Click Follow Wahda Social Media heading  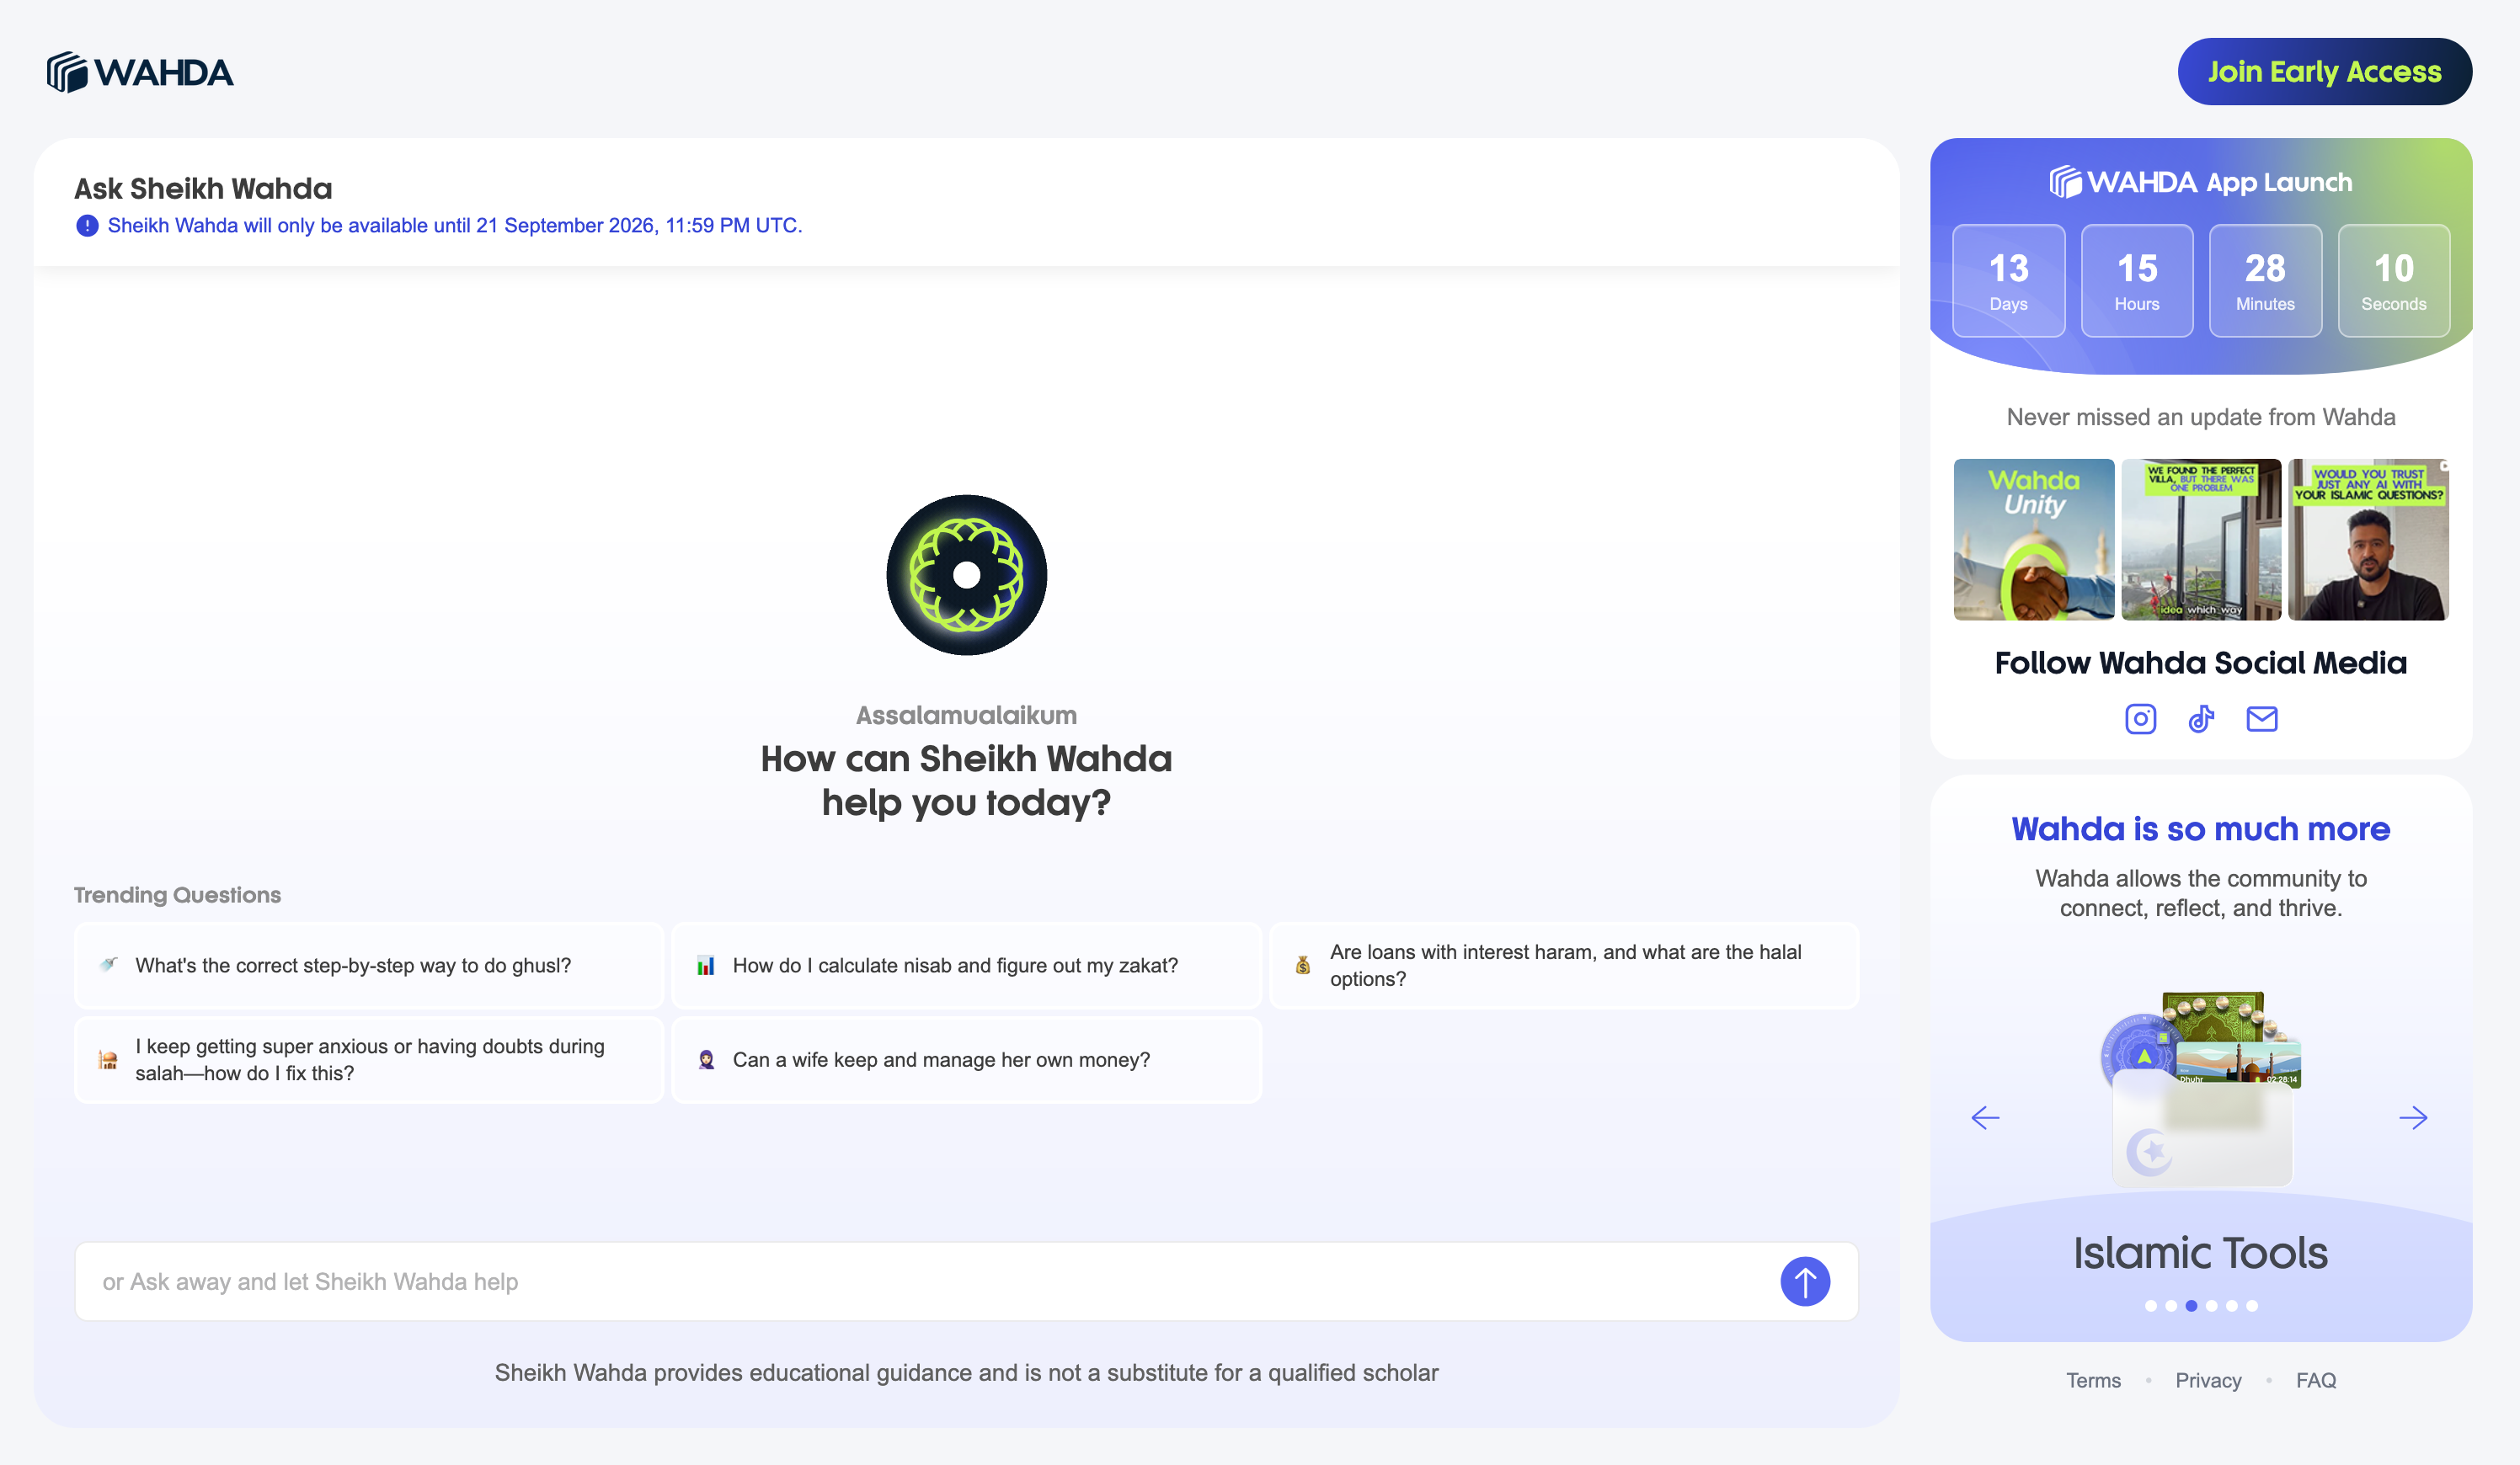pos(2200,663)
